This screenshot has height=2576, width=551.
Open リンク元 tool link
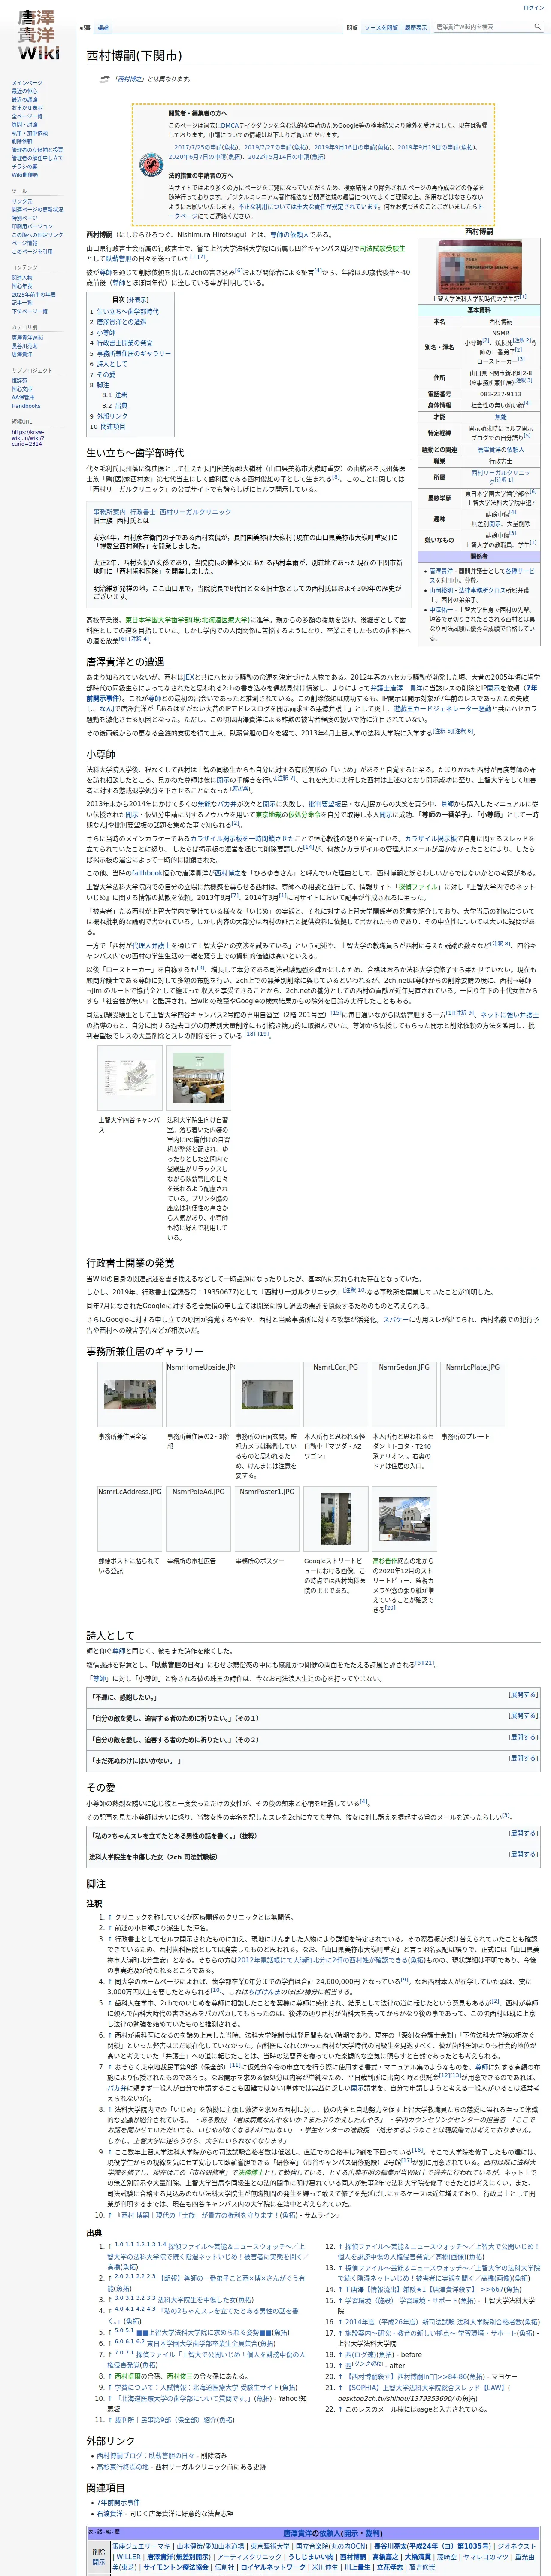pyautogui.click(x=22, y=201)
